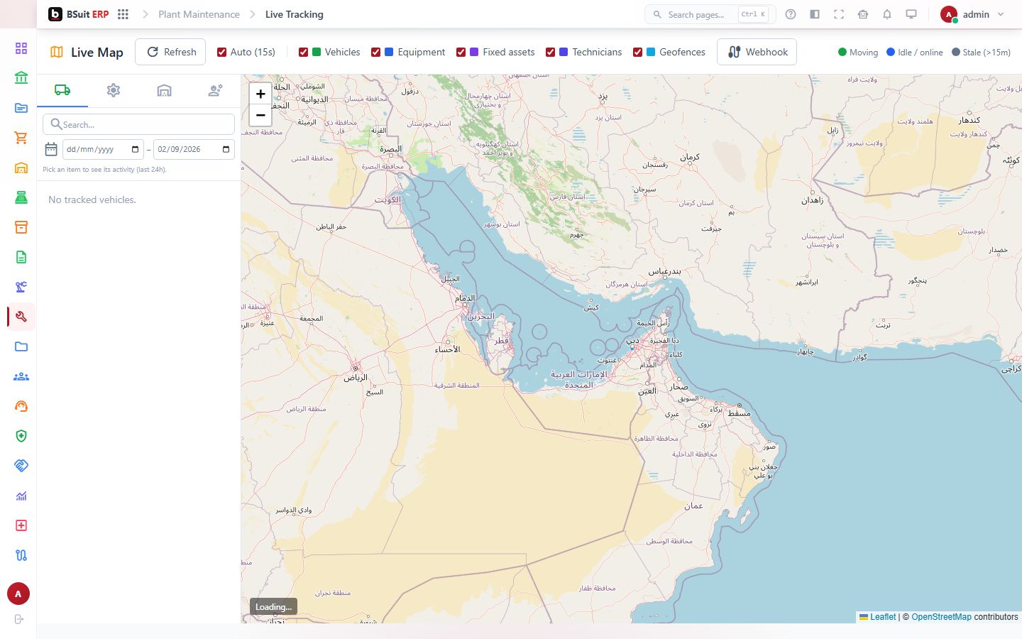1022x639 pixels.
Task: Open the robotic arm module in sidebar
Action: 21,287
